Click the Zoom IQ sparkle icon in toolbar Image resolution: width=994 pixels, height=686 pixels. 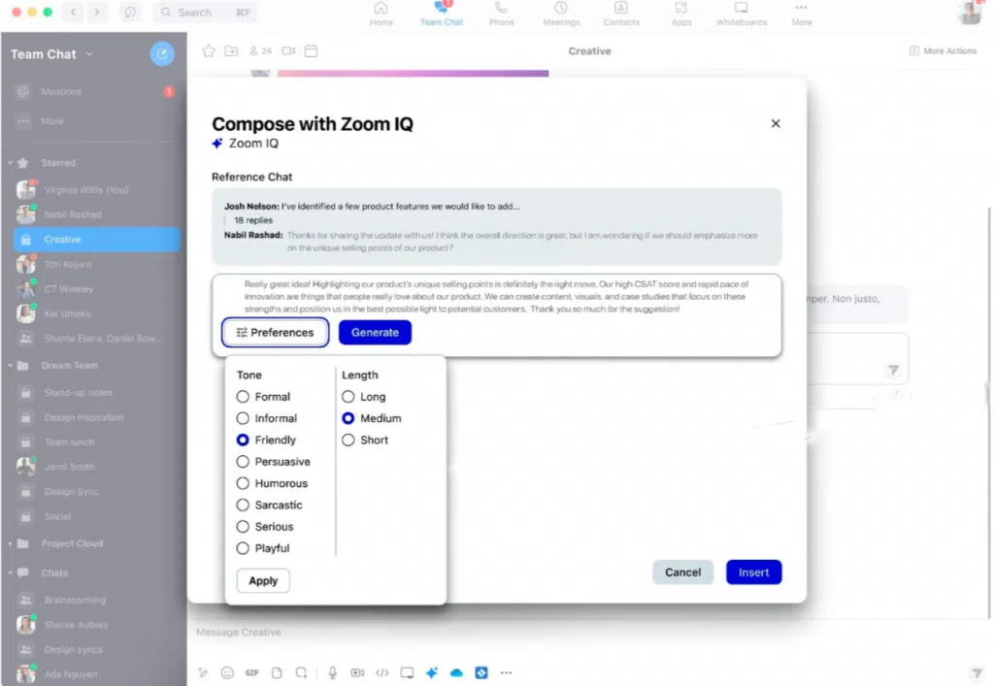pyautogui.click(x=431, y=672)
